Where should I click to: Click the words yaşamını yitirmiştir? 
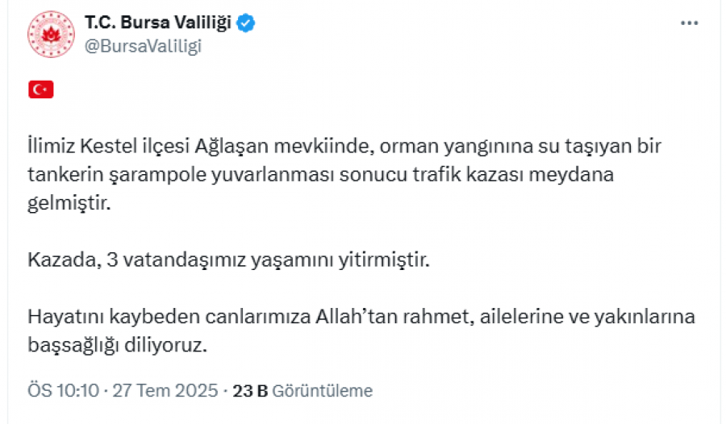pyautogui.click(x=340, y=260)
